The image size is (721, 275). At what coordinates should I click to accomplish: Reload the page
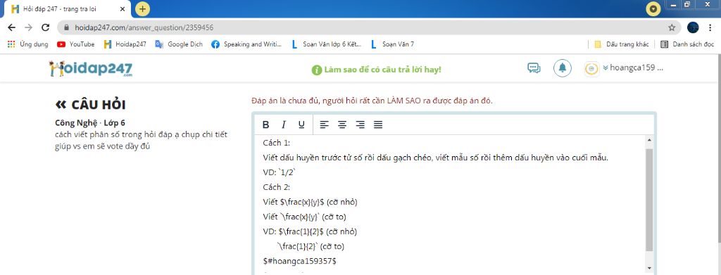pyautogui.click(x=45, y=27)
